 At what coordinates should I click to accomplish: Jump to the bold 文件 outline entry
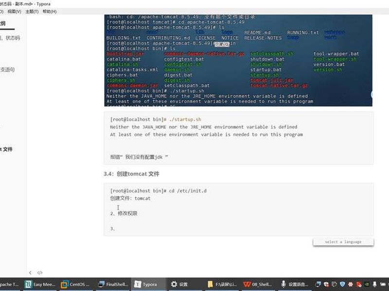click(x=7, y=149)
